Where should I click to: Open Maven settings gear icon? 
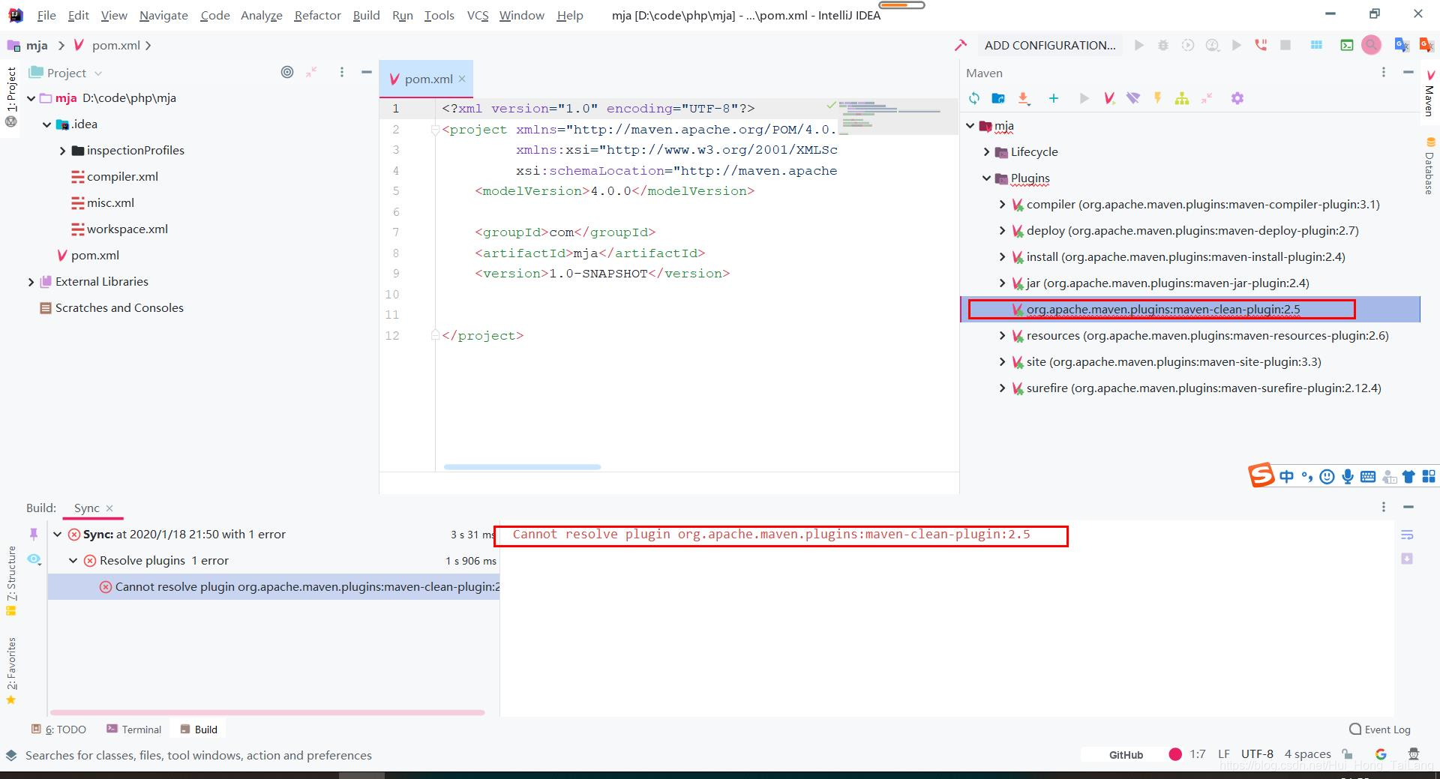(x=1237, y=98)
